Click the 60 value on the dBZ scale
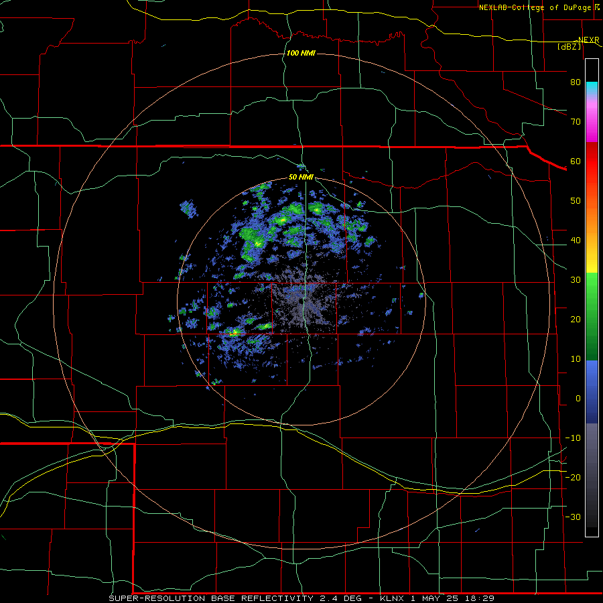This screenshot has height=603, width=603. (576, 161)
